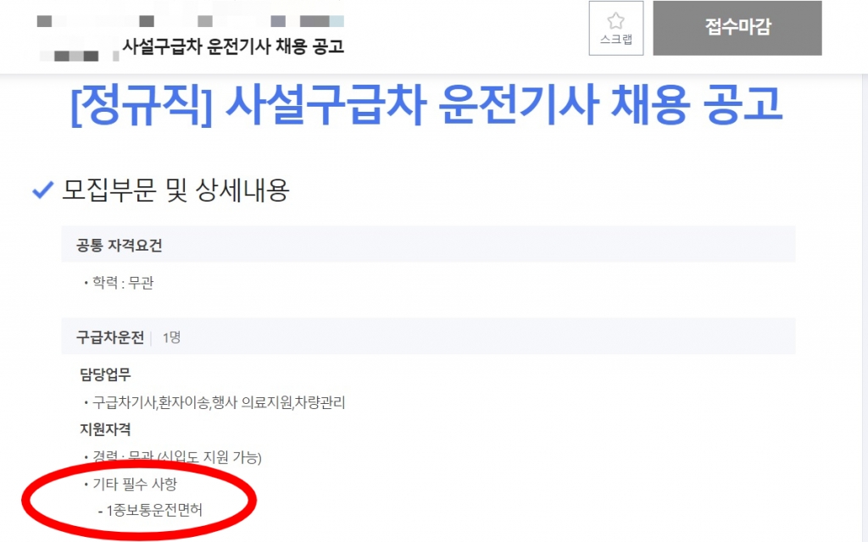
Task: Click the 학력 : 무관 bullet item
Action: [119, 283]
